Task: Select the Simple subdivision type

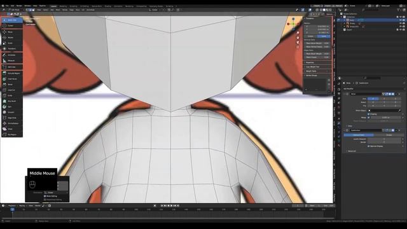Action: [389, 135]
